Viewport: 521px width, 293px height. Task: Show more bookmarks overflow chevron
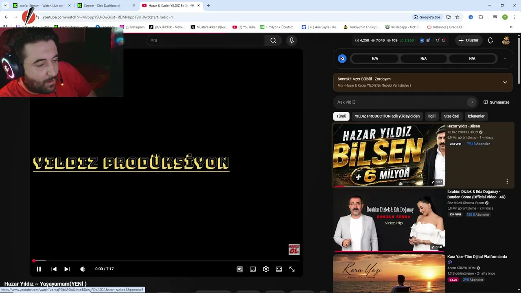(x=511, y=27)
